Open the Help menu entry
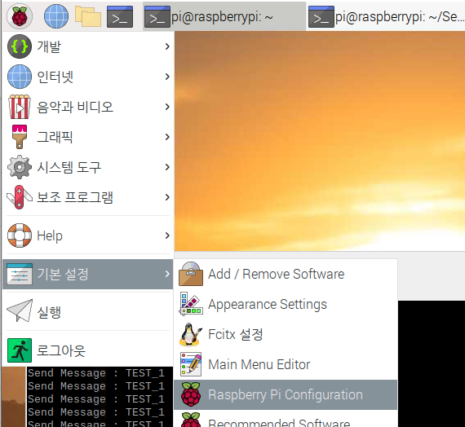 tap(88, 236)
